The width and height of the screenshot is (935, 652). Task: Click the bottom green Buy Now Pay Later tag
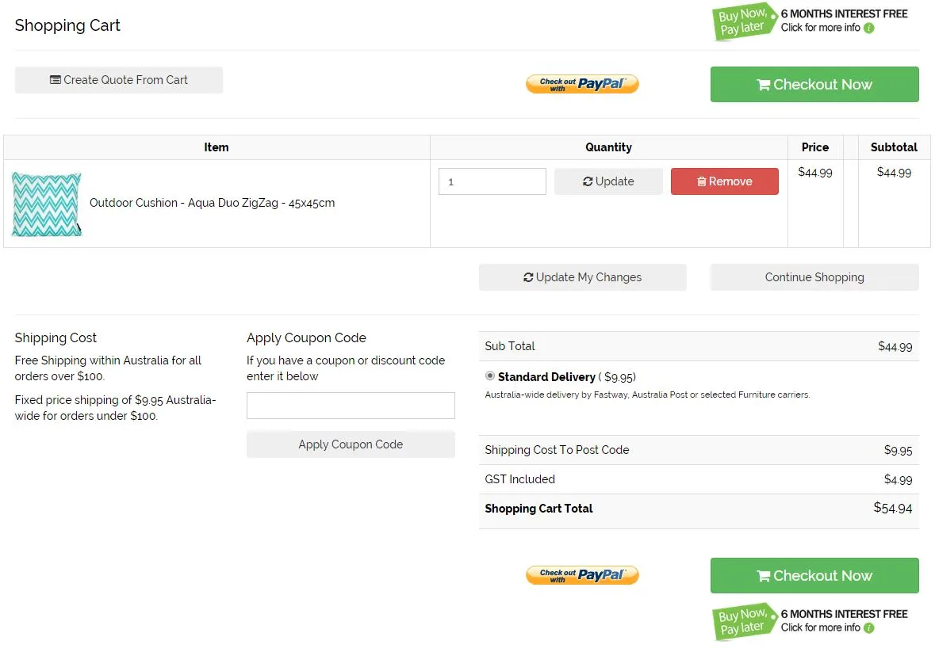[743, 622]
